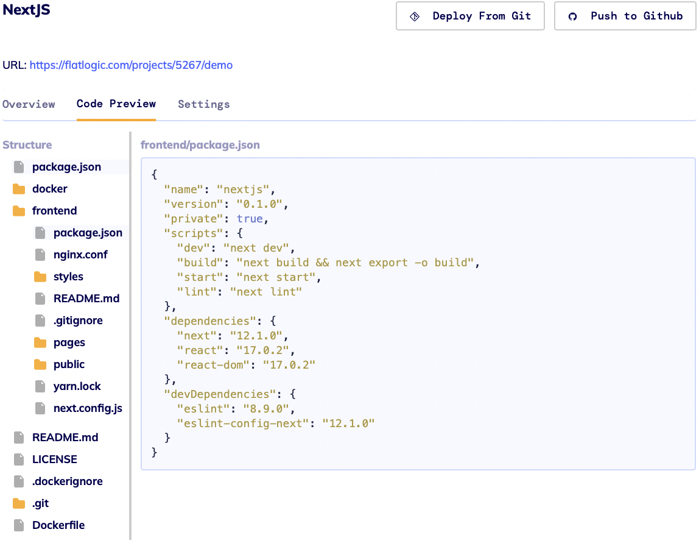Viewport: 699px width, 546px height.
Task: Expand the styles folder
Action: click(68, 277)
